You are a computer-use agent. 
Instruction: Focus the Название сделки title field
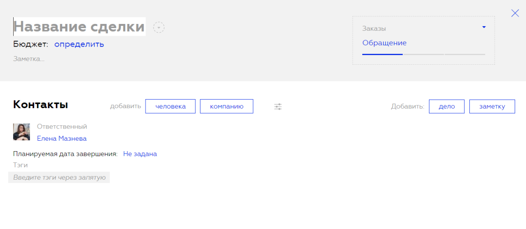tap(79, 26)
